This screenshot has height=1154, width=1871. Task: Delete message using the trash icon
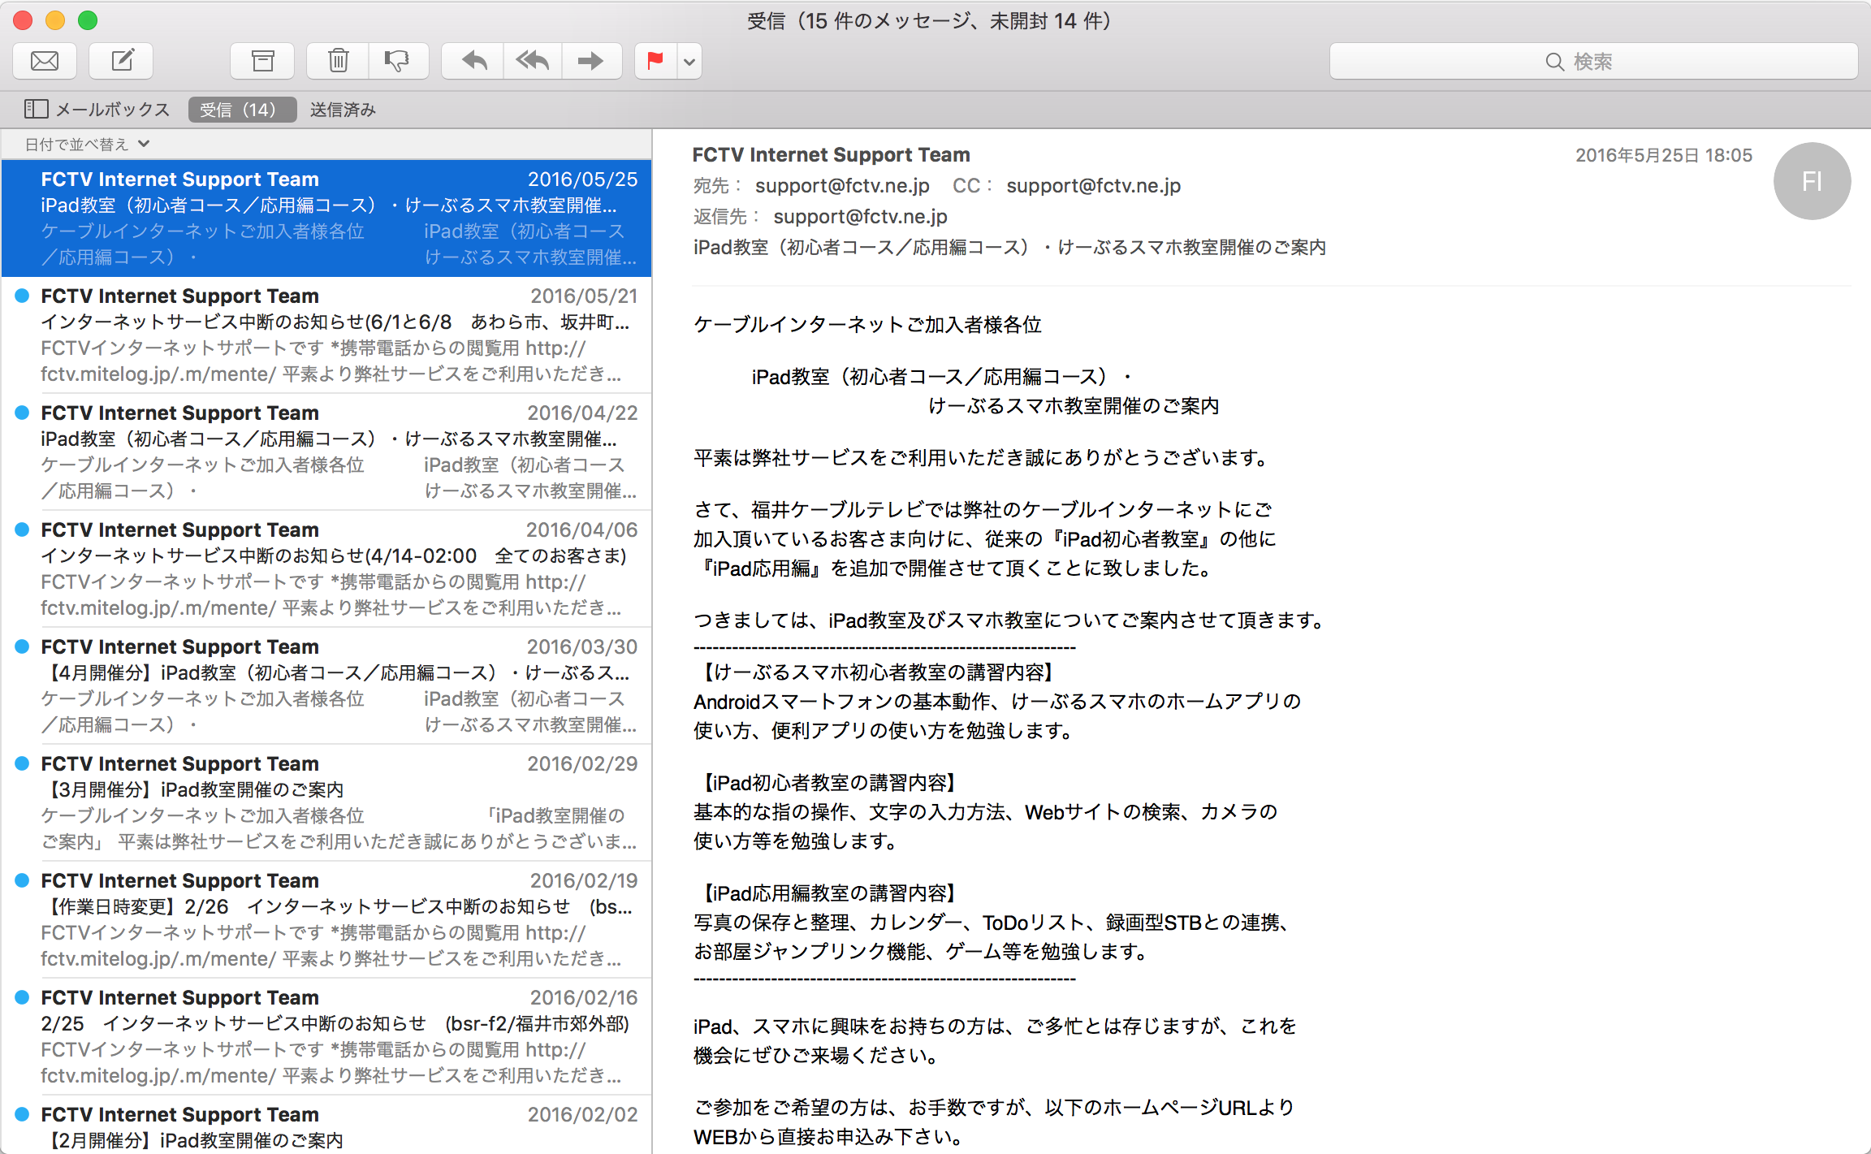338,61
